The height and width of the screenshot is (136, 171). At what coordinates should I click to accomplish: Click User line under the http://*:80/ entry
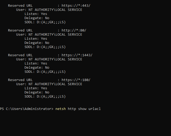(49, 35)
